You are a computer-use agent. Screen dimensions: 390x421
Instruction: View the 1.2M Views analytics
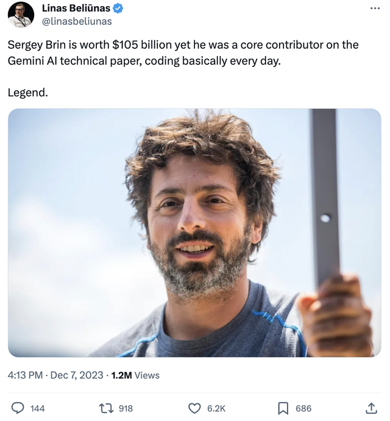coord(135,375)
